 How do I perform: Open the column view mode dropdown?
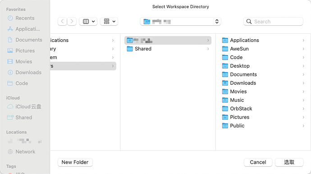click(x=88, y=22)
